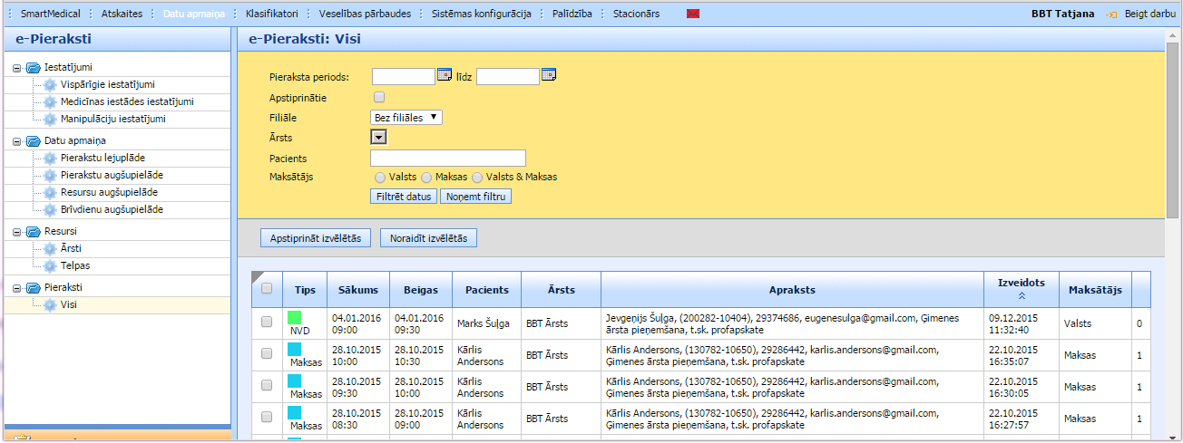Enable the Apstiprinātie checkbox
This screenshot has width=1183, height=443.
point(379,97)
